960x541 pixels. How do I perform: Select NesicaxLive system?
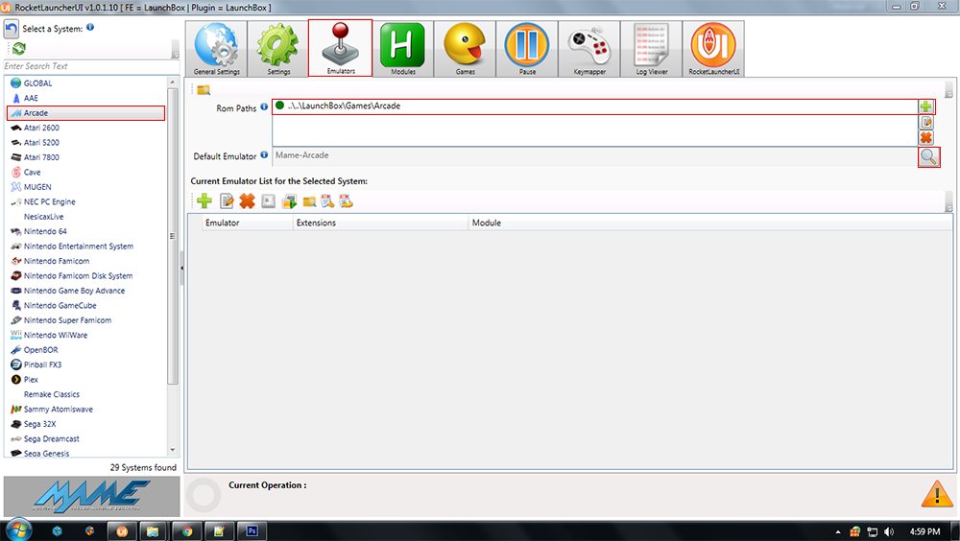[43, 217]
